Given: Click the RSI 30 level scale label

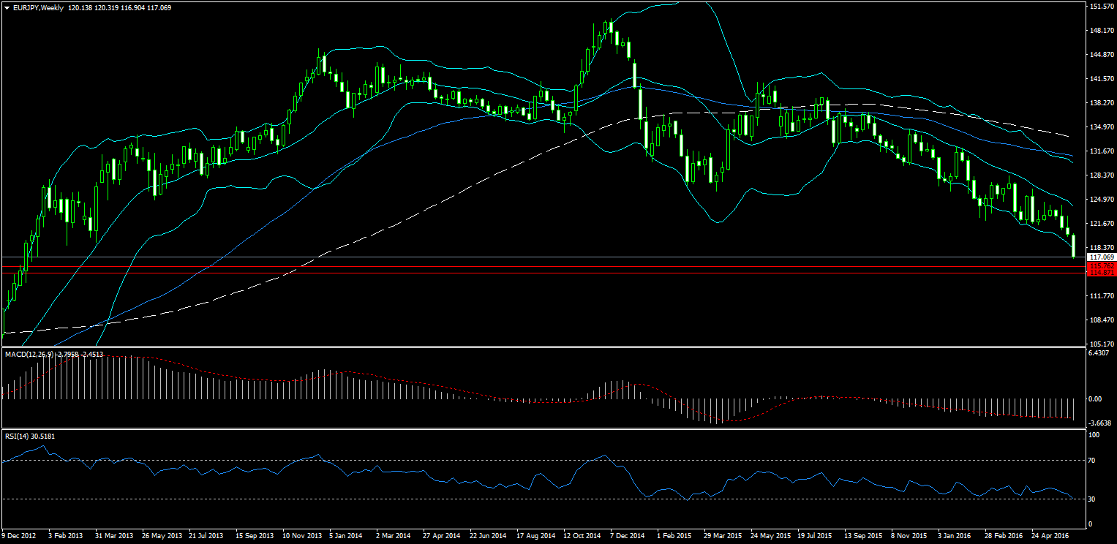Looking at the screenshot, I should 1093,499.
